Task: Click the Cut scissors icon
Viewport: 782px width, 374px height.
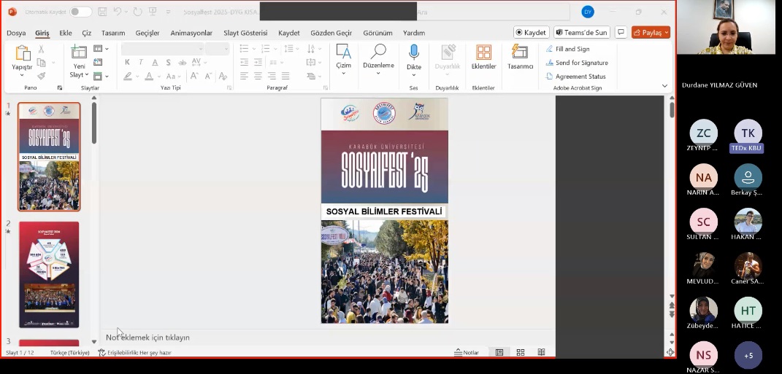Action: [x=42, y=49]
